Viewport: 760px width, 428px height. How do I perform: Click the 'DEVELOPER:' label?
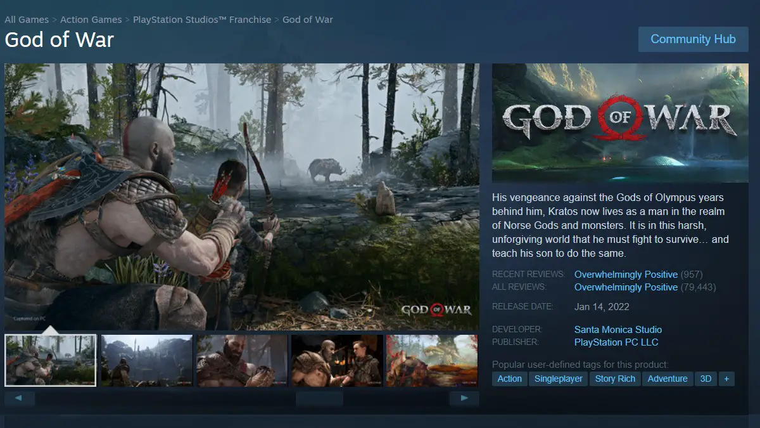click(517, 330)
